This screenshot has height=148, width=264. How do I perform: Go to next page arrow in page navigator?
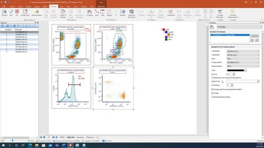pos(53,137)
